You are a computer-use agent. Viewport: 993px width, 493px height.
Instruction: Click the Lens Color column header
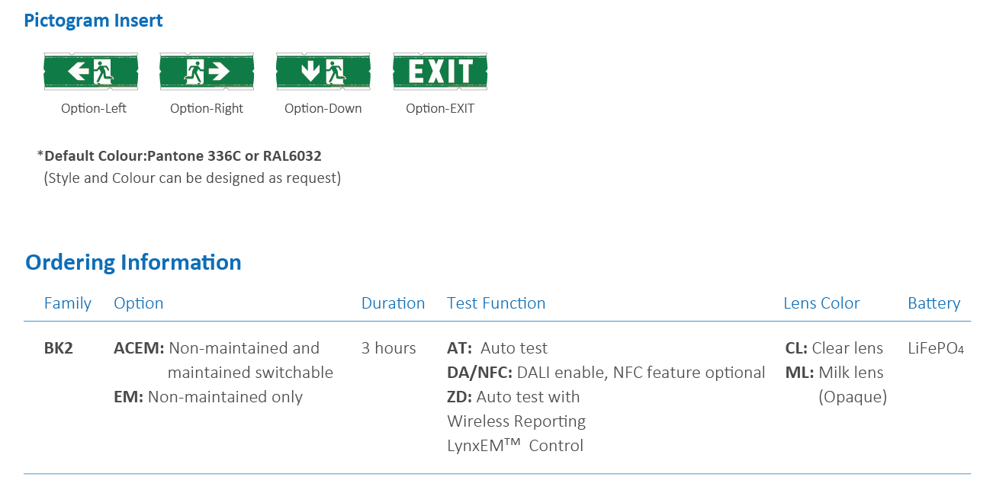tap(821, 303)
